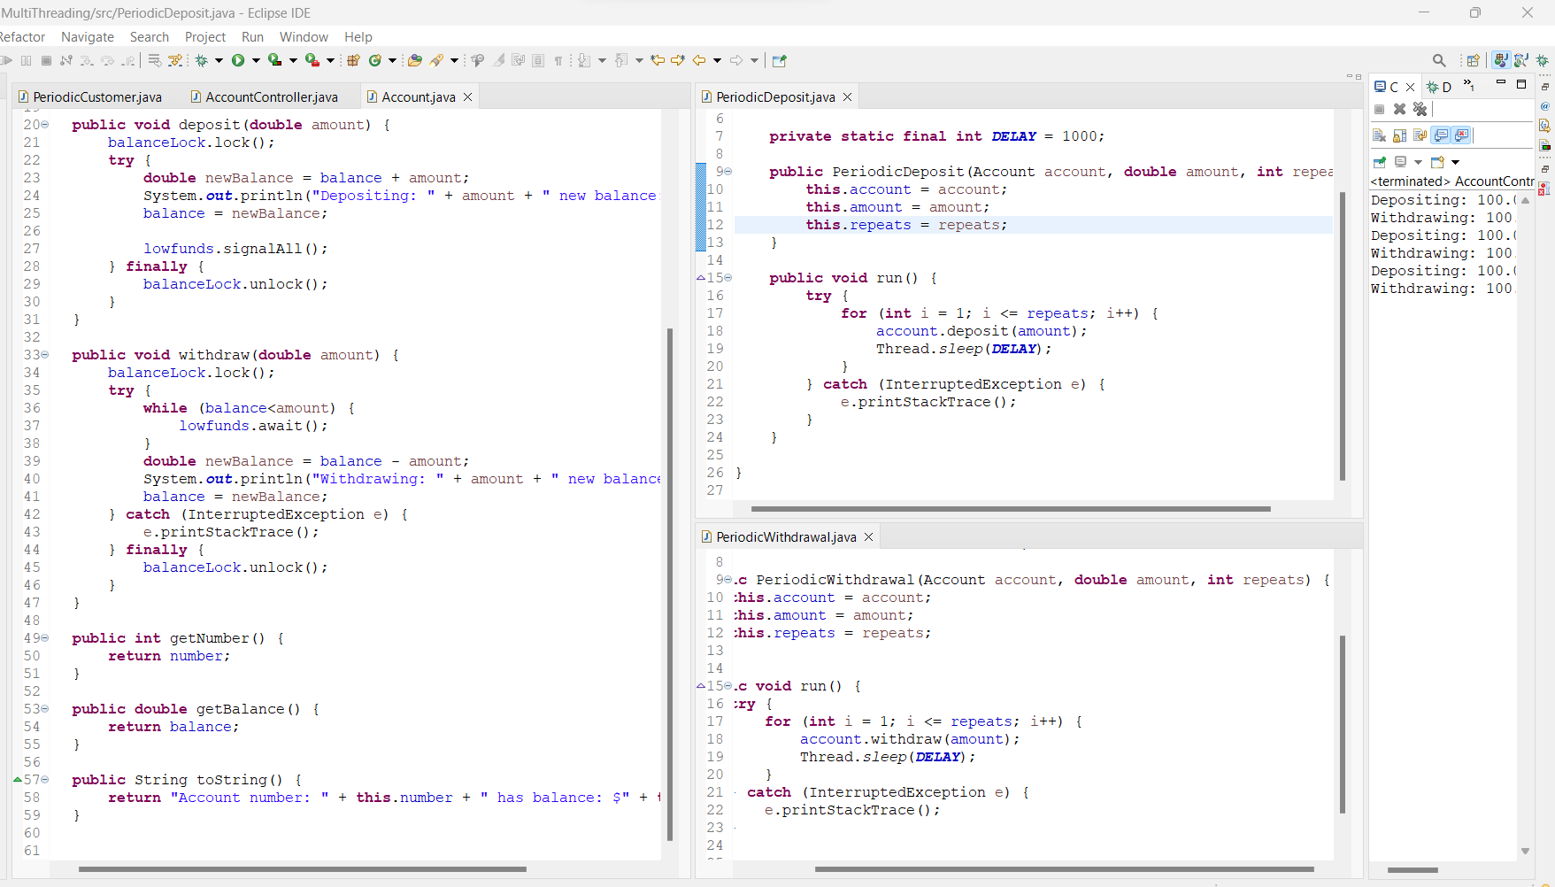Image resolution: width=1555 pixels, height=887 pixels.
Task: Toggle Show Console on Standard Error
Action: click(1460, 135)
